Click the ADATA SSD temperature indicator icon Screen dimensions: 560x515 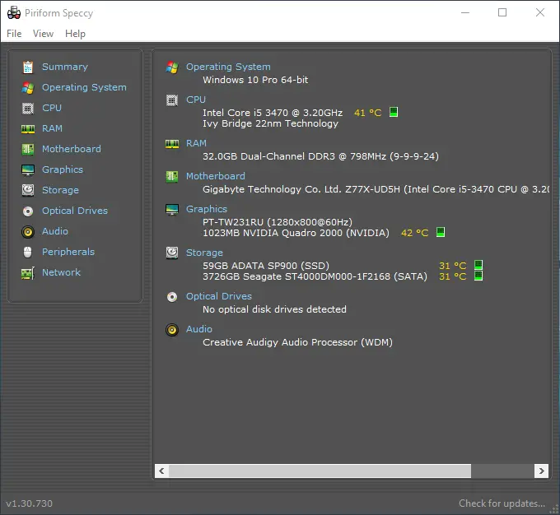(478, 265)
